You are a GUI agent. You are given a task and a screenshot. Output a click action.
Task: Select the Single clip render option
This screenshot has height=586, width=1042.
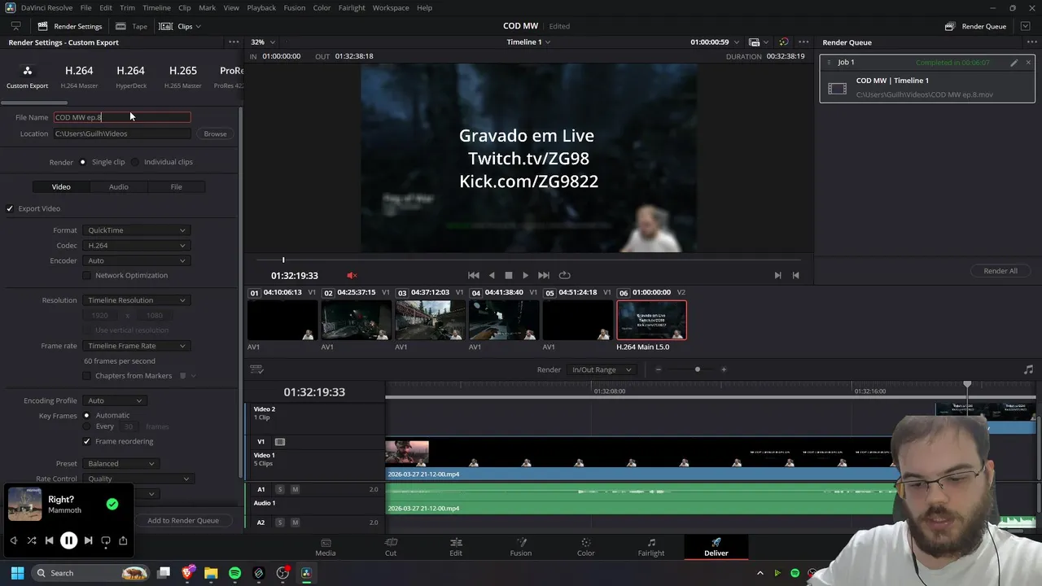coord(82,162)
